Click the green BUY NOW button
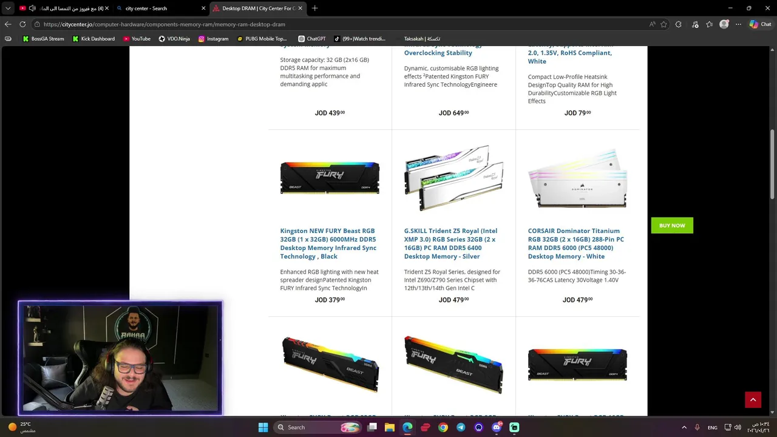This screenshot has height=437, width=777. point(672,225)
